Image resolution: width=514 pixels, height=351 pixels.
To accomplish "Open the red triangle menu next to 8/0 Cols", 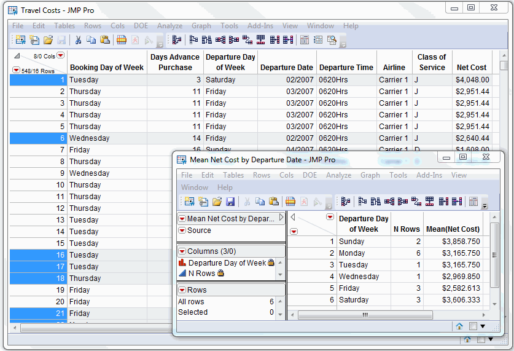I will (x=60, y=56).
